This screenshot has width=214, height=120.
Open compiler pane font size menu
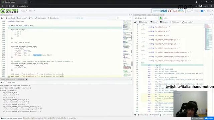(x=136, y=22)
